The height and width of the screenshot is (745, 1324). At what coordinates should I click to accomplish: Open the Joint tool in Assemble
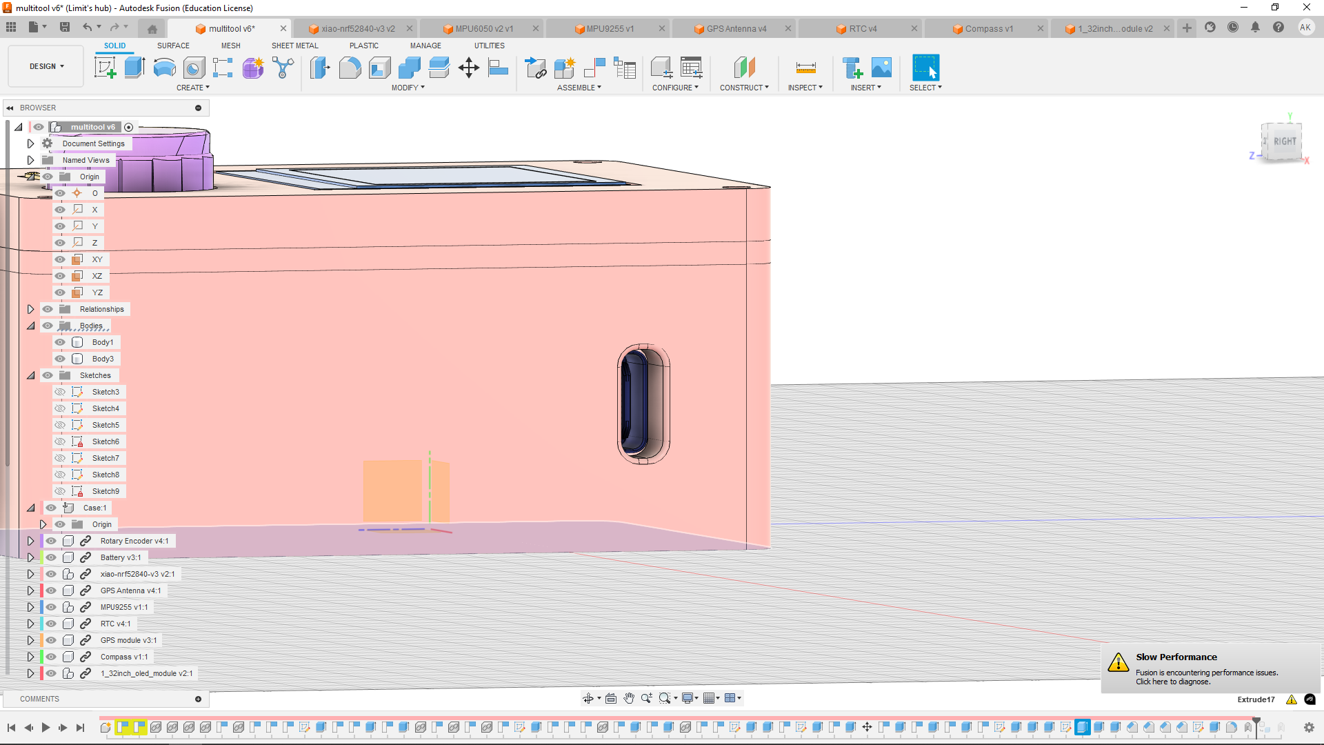pyautogui.click(x=594, y=68)
